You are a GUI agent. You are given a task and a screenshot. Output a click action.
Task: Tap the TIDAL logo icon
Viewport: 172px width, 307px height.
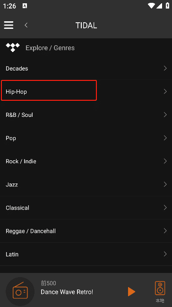click(x=13, y=48)
